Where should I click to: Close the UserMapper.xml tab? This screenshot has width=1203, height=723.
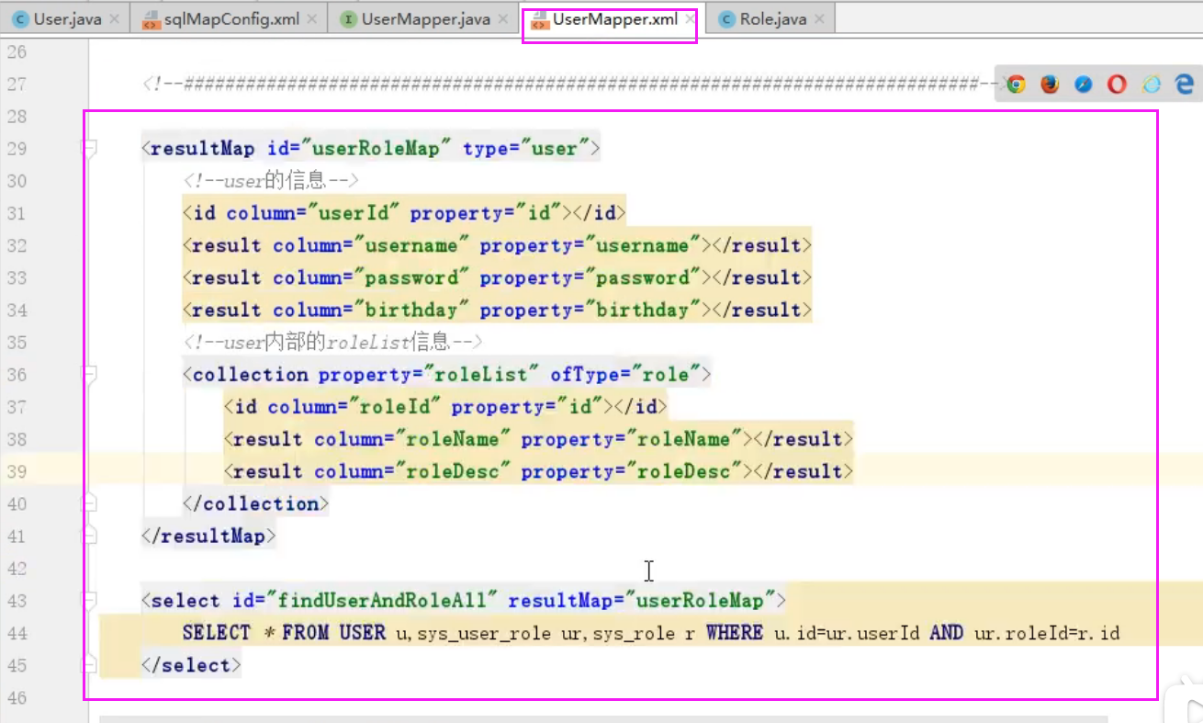click(x=691, y=18)
